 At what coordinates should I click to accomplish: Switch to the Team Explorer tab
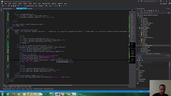[157, 54]
